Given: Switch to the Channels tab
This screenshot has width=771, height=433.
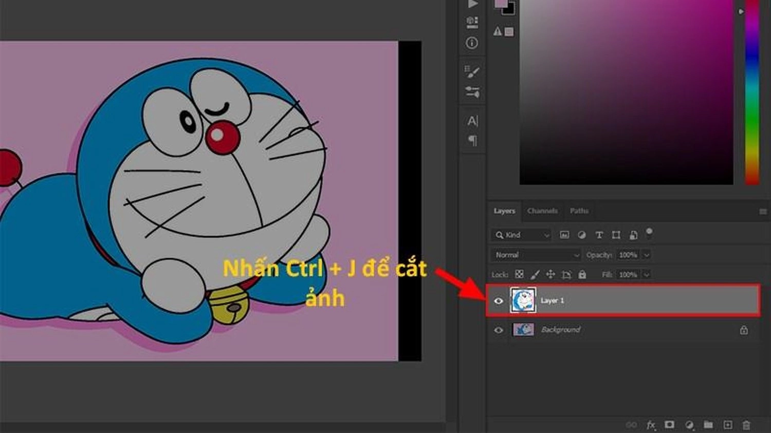Looking at the screenshot, I should point(542,211).
